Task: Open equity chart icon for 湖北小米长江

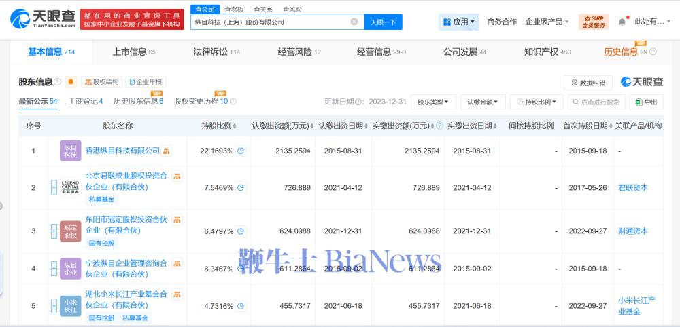Action: click(177, 294)
